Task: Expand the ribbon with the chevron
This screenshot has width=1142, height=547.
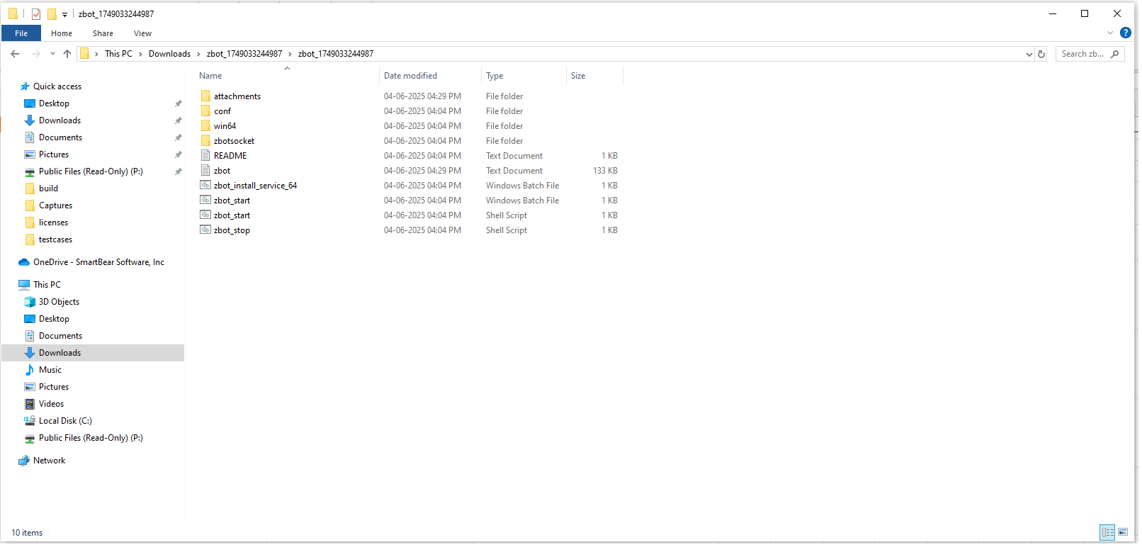Action: (1109, 33)
